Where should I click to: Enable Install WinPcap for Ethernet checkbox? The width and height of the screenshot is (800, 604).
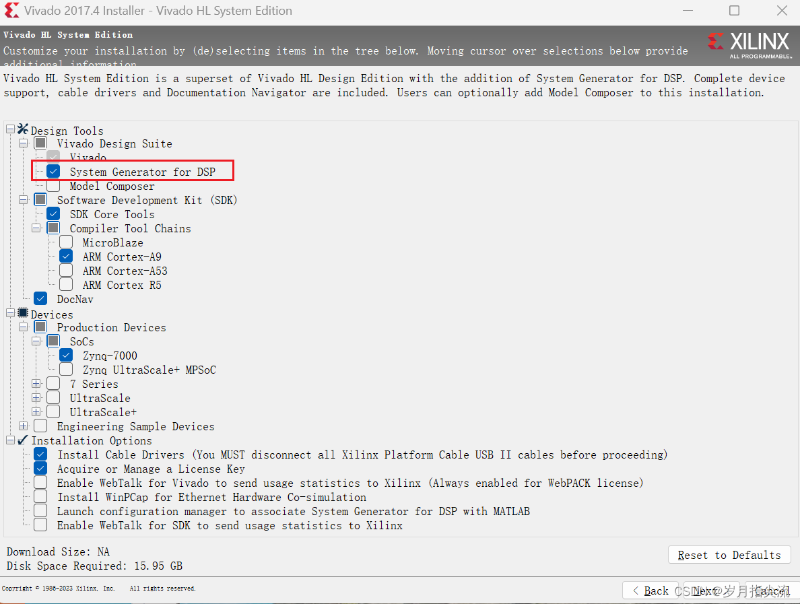[x=41, y=496]
